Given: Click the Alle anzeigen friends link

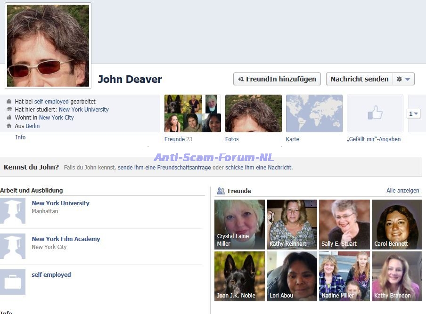Looking at the screenshot, I should (402, 191).
